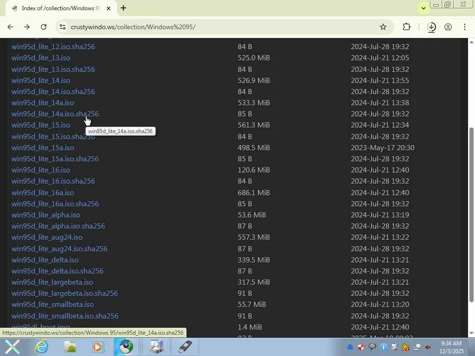This screenshot has height=356, width=475.
Task: Click the page scrollbar thumb
Action: click(x=471, y=215)
